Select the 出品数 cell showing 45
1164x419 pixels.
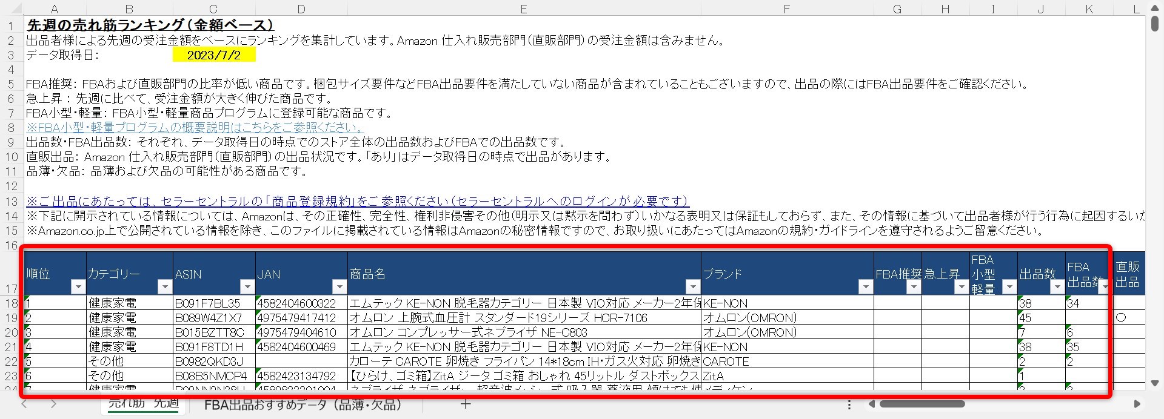tap(1041, 318)
